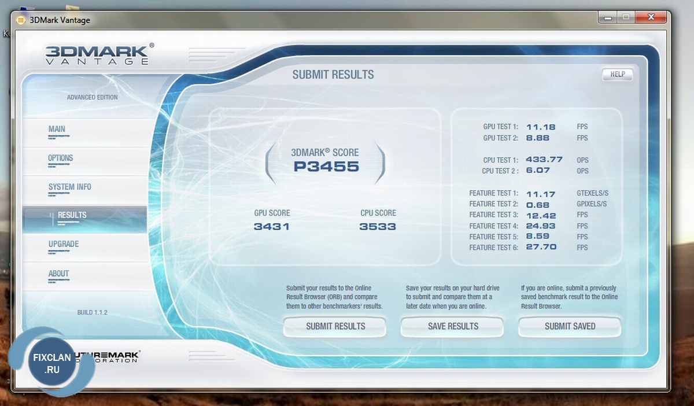Click the "FEATURE TEST 1:" label
Image resolution: width=694 pixels, height=406 pixels.
pos(494,193)
